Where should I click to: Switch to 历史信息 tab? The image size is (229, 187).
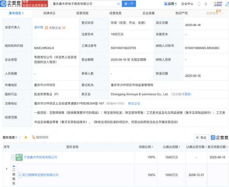212,13
